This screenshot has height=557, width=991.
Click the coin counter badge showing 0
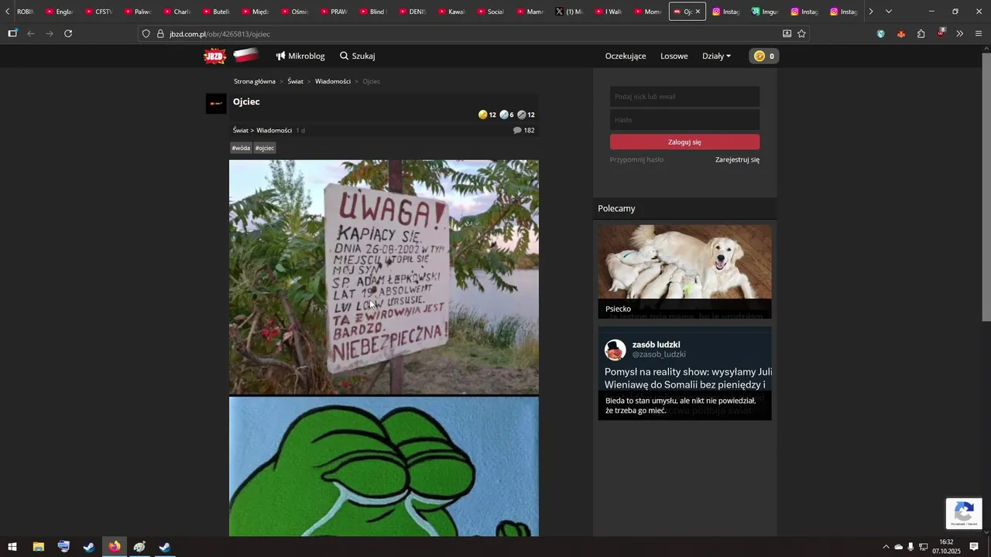pyautogui.click(x=764, y=56)
